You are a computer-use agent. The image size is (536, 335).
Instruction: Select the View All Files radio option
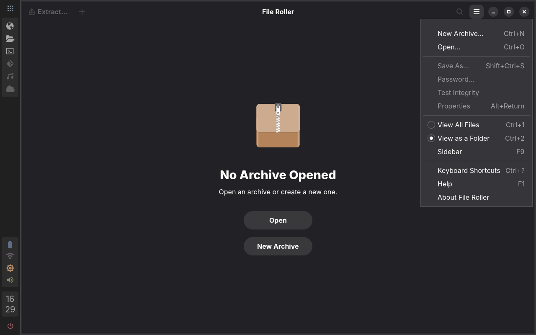[477, 125]
